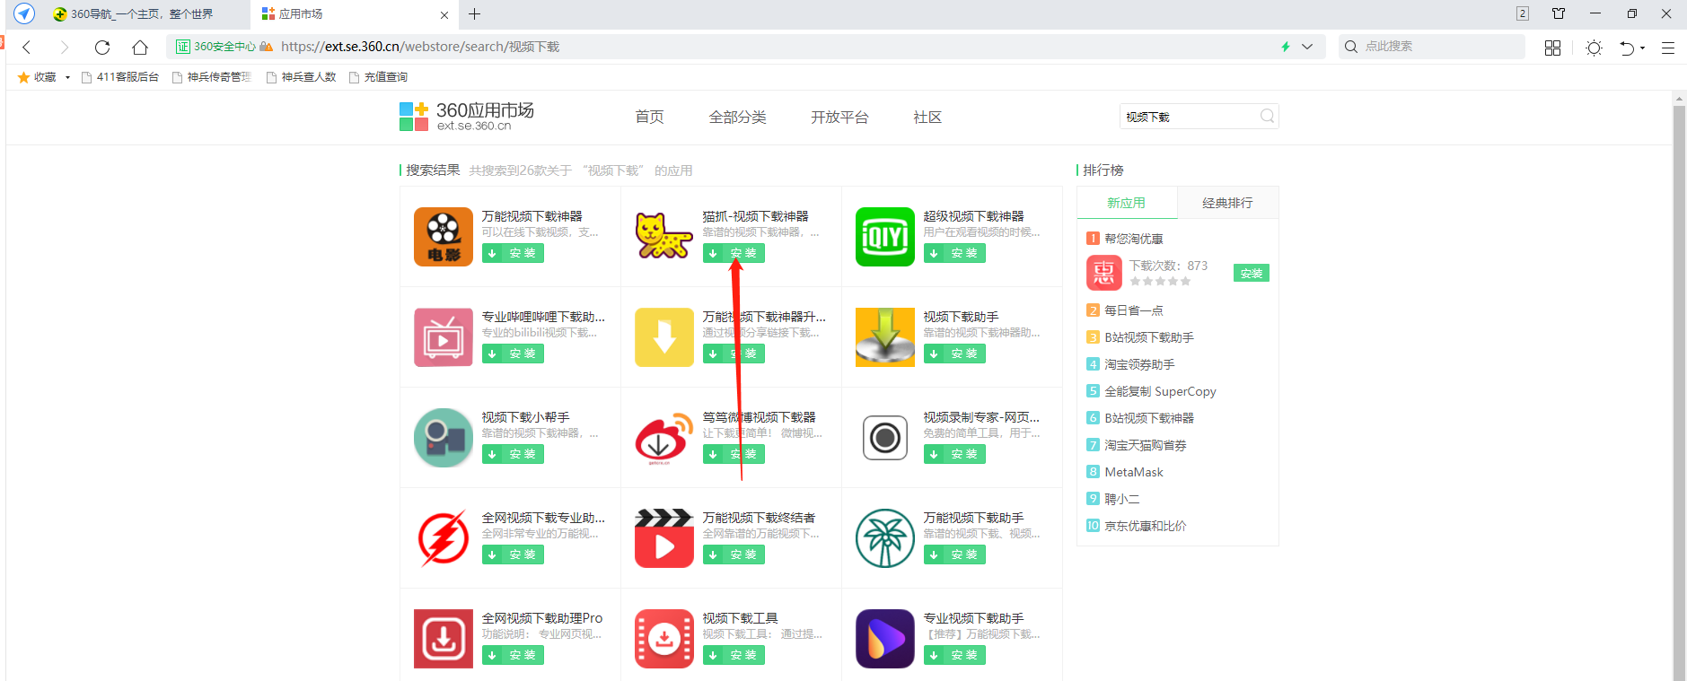Click the page vertical scrollbar thumb
This screenshot has height=681, width=1687.
tap(1679, 393)
